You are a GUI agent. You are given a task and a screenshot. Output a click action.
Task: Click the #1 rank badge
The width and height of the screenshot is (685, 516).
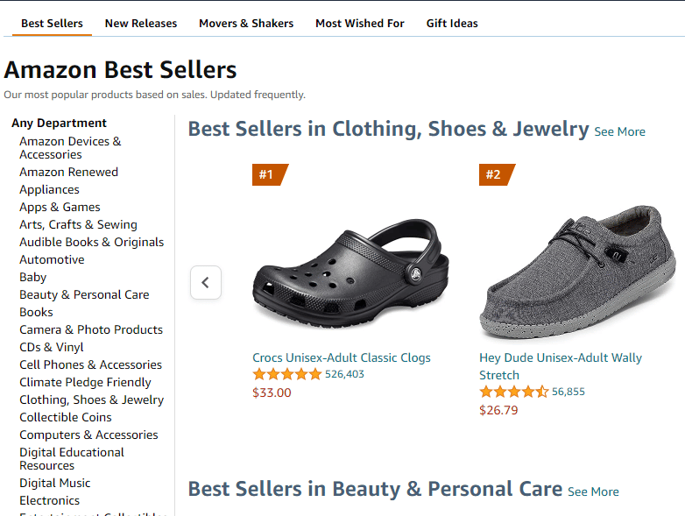point(268,174)
